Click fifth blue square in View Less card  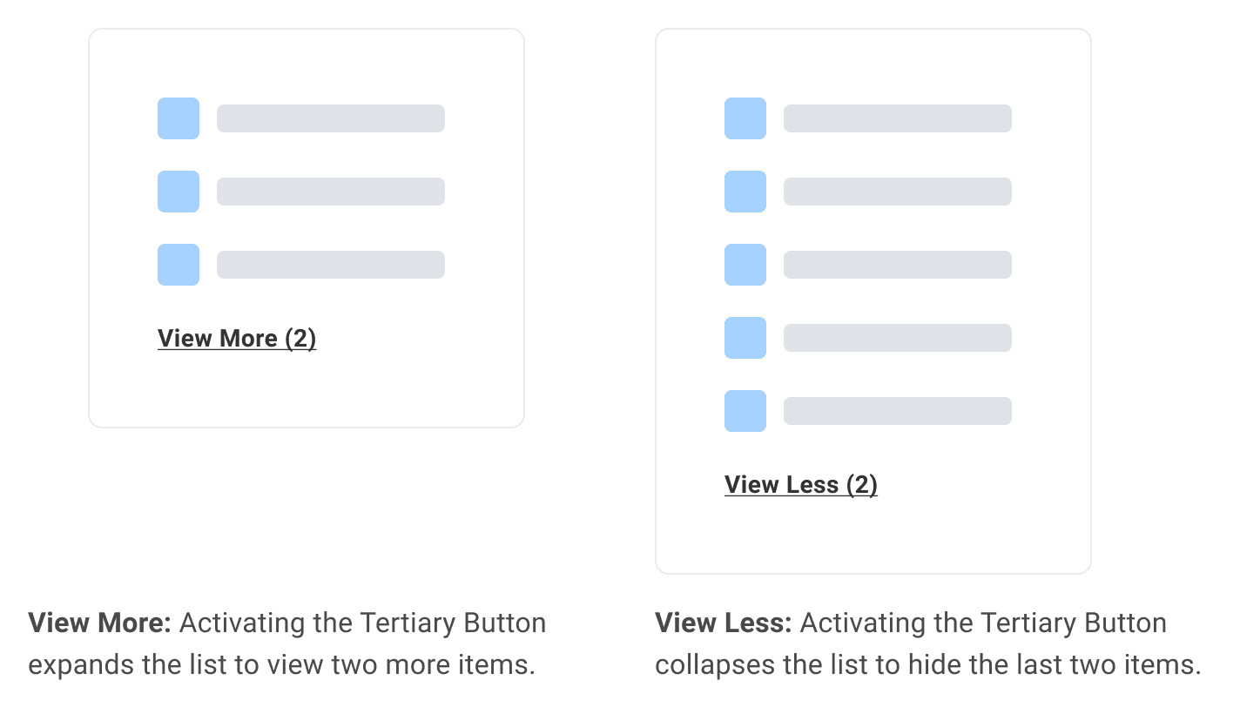coord(745,411)
